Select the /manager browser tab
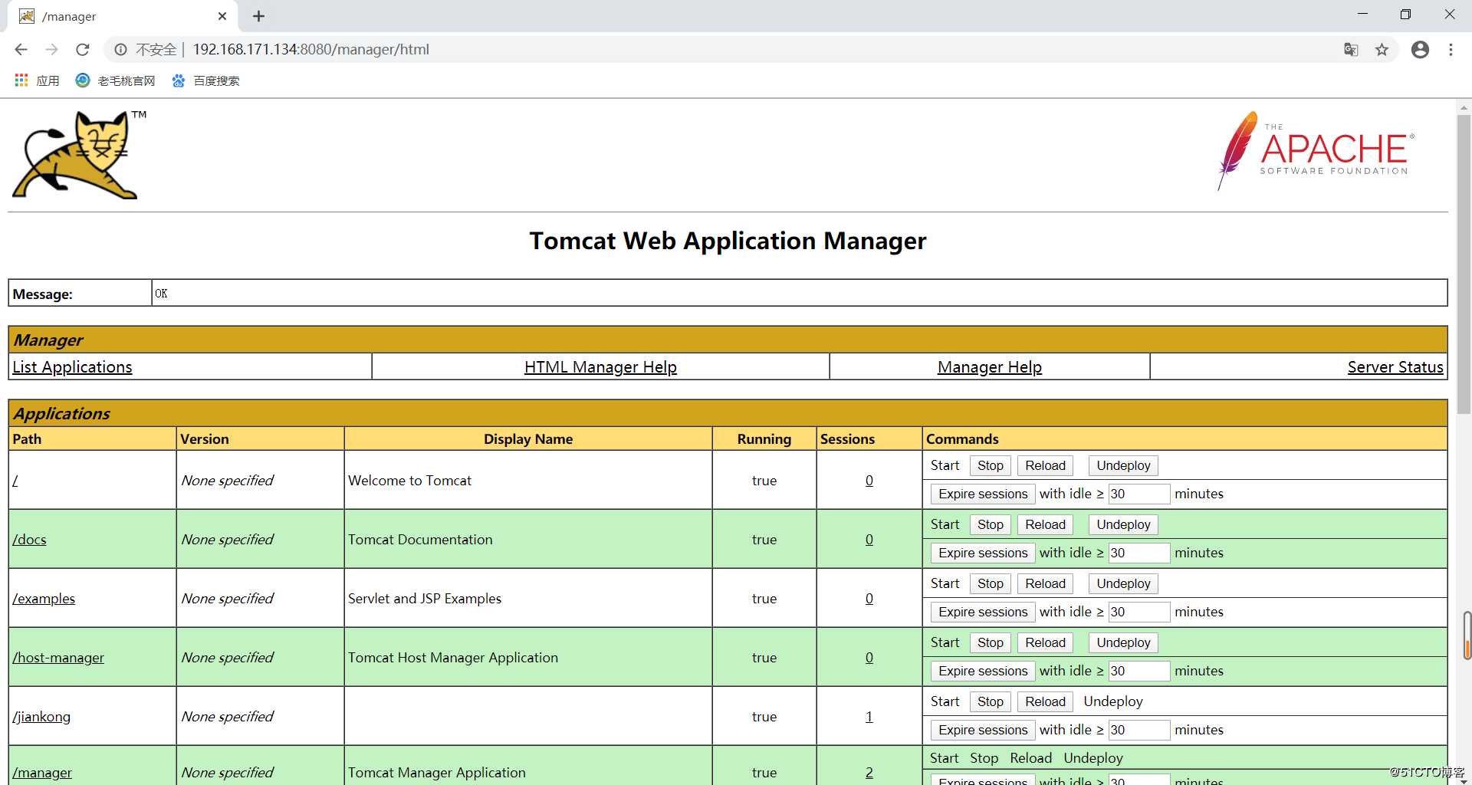Screen dimensions: 1472x785 (x=123, y=16)
